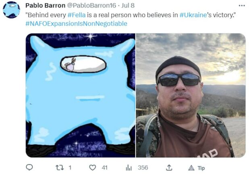249x175 pixels.
Task: Retweet using the repost arrows icon
Action: [x=60, y=168]
